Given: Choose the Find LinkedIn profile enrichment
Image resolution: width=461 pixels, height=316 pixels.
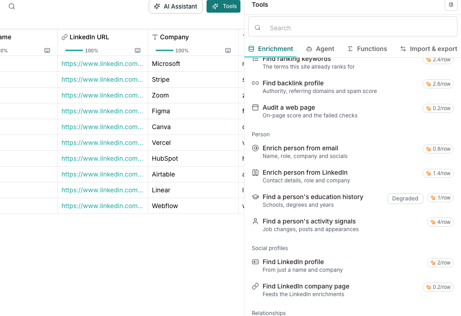Looking at the screenshot, I should coord(353,265).
